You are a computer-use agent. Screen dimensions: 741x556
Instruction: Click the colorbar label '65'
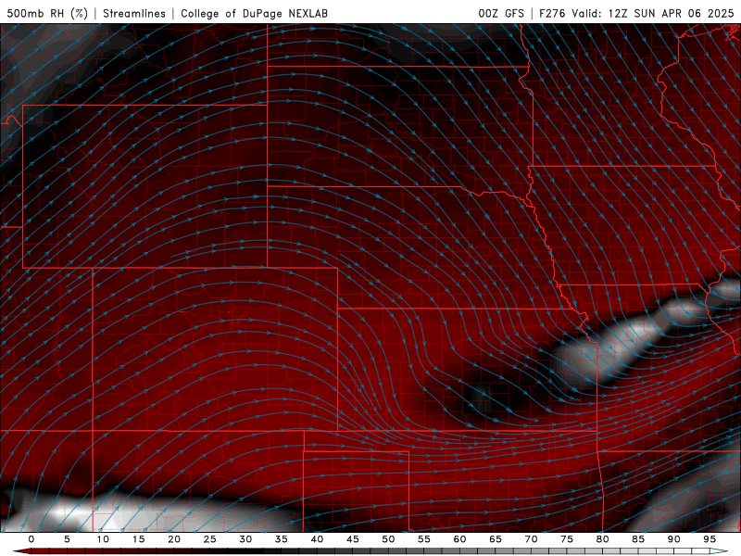point(496,539)
